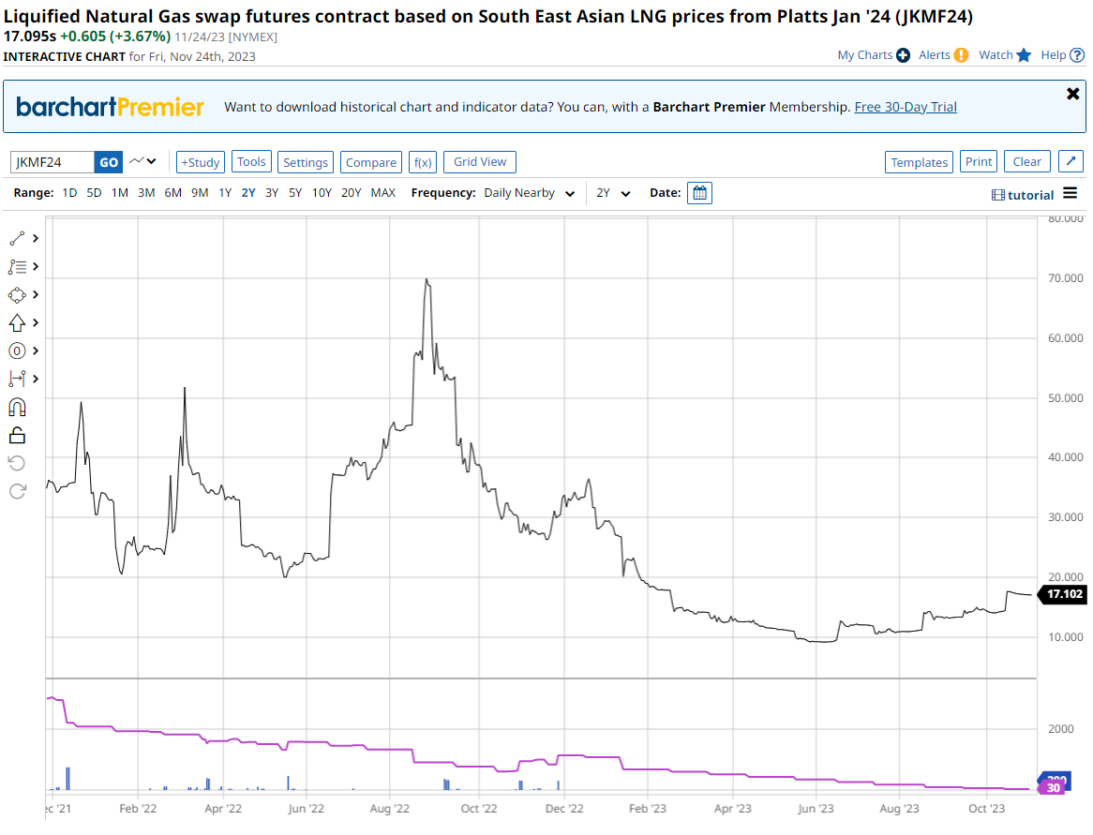
Task: Open the hamburger menu beside tutorial
Action: pos(1071,195)
